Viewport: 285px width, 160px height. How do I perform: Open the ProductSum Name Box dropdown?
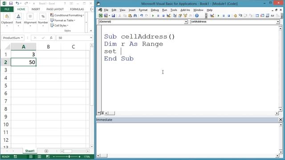22,38
